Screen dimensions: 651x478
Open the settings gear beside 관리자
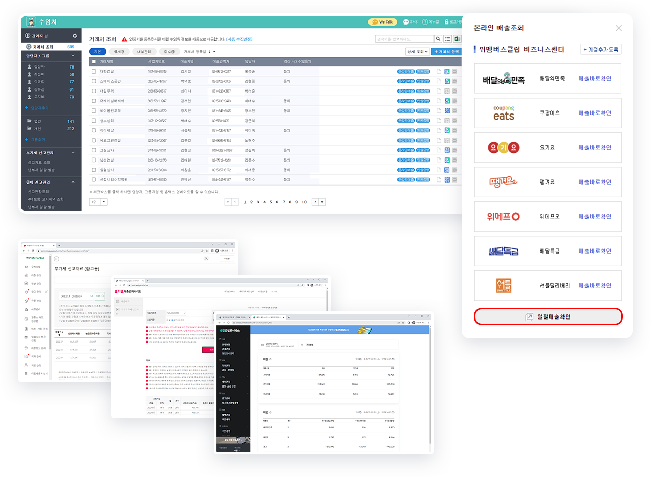coord(75,36)
